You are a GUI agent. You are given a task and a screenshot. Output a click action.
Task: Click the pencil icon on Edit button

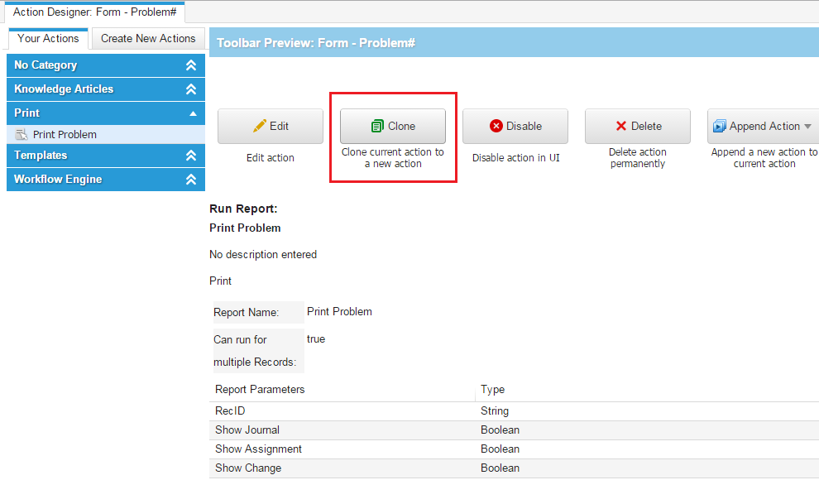[260, 126]
